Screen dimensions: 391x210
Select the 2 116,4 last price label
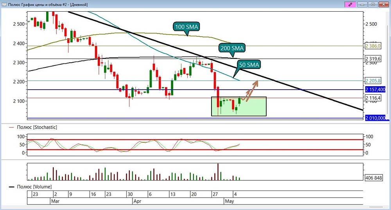coord(373,98)
